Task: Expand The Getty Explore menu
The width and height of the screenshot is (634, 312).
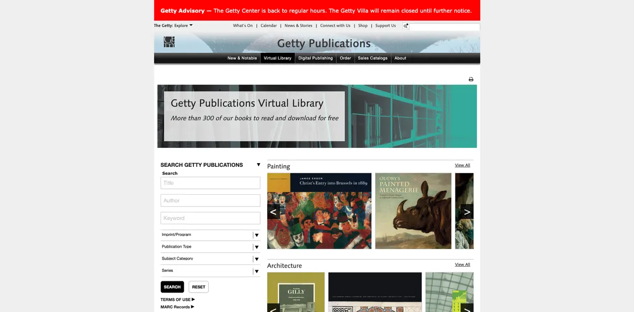Action: click(x=173, y=25)
